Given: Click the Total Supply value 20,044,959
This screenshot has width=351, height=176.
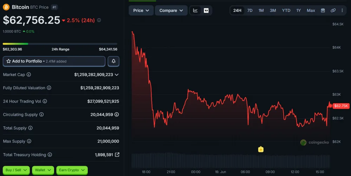Looking at the screenshot, I should [x=108, y=128].
